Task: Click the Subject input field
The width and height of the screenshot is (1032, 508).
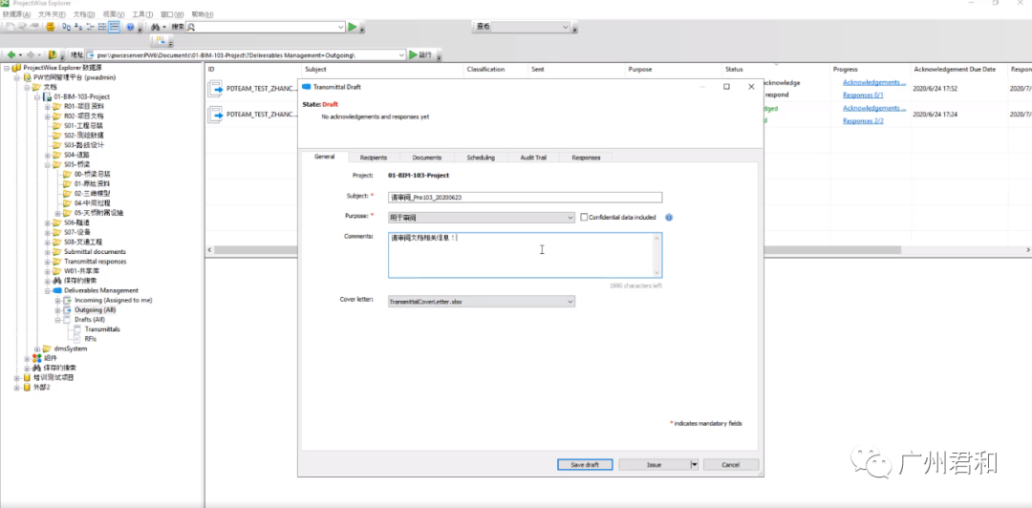Action: 526,198
